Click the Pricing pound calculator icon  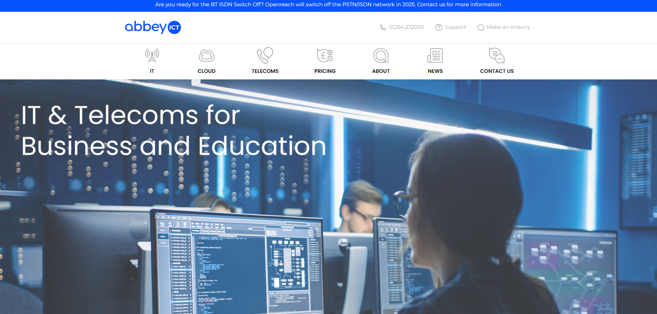pyautogui.click(x=325, y=56)
